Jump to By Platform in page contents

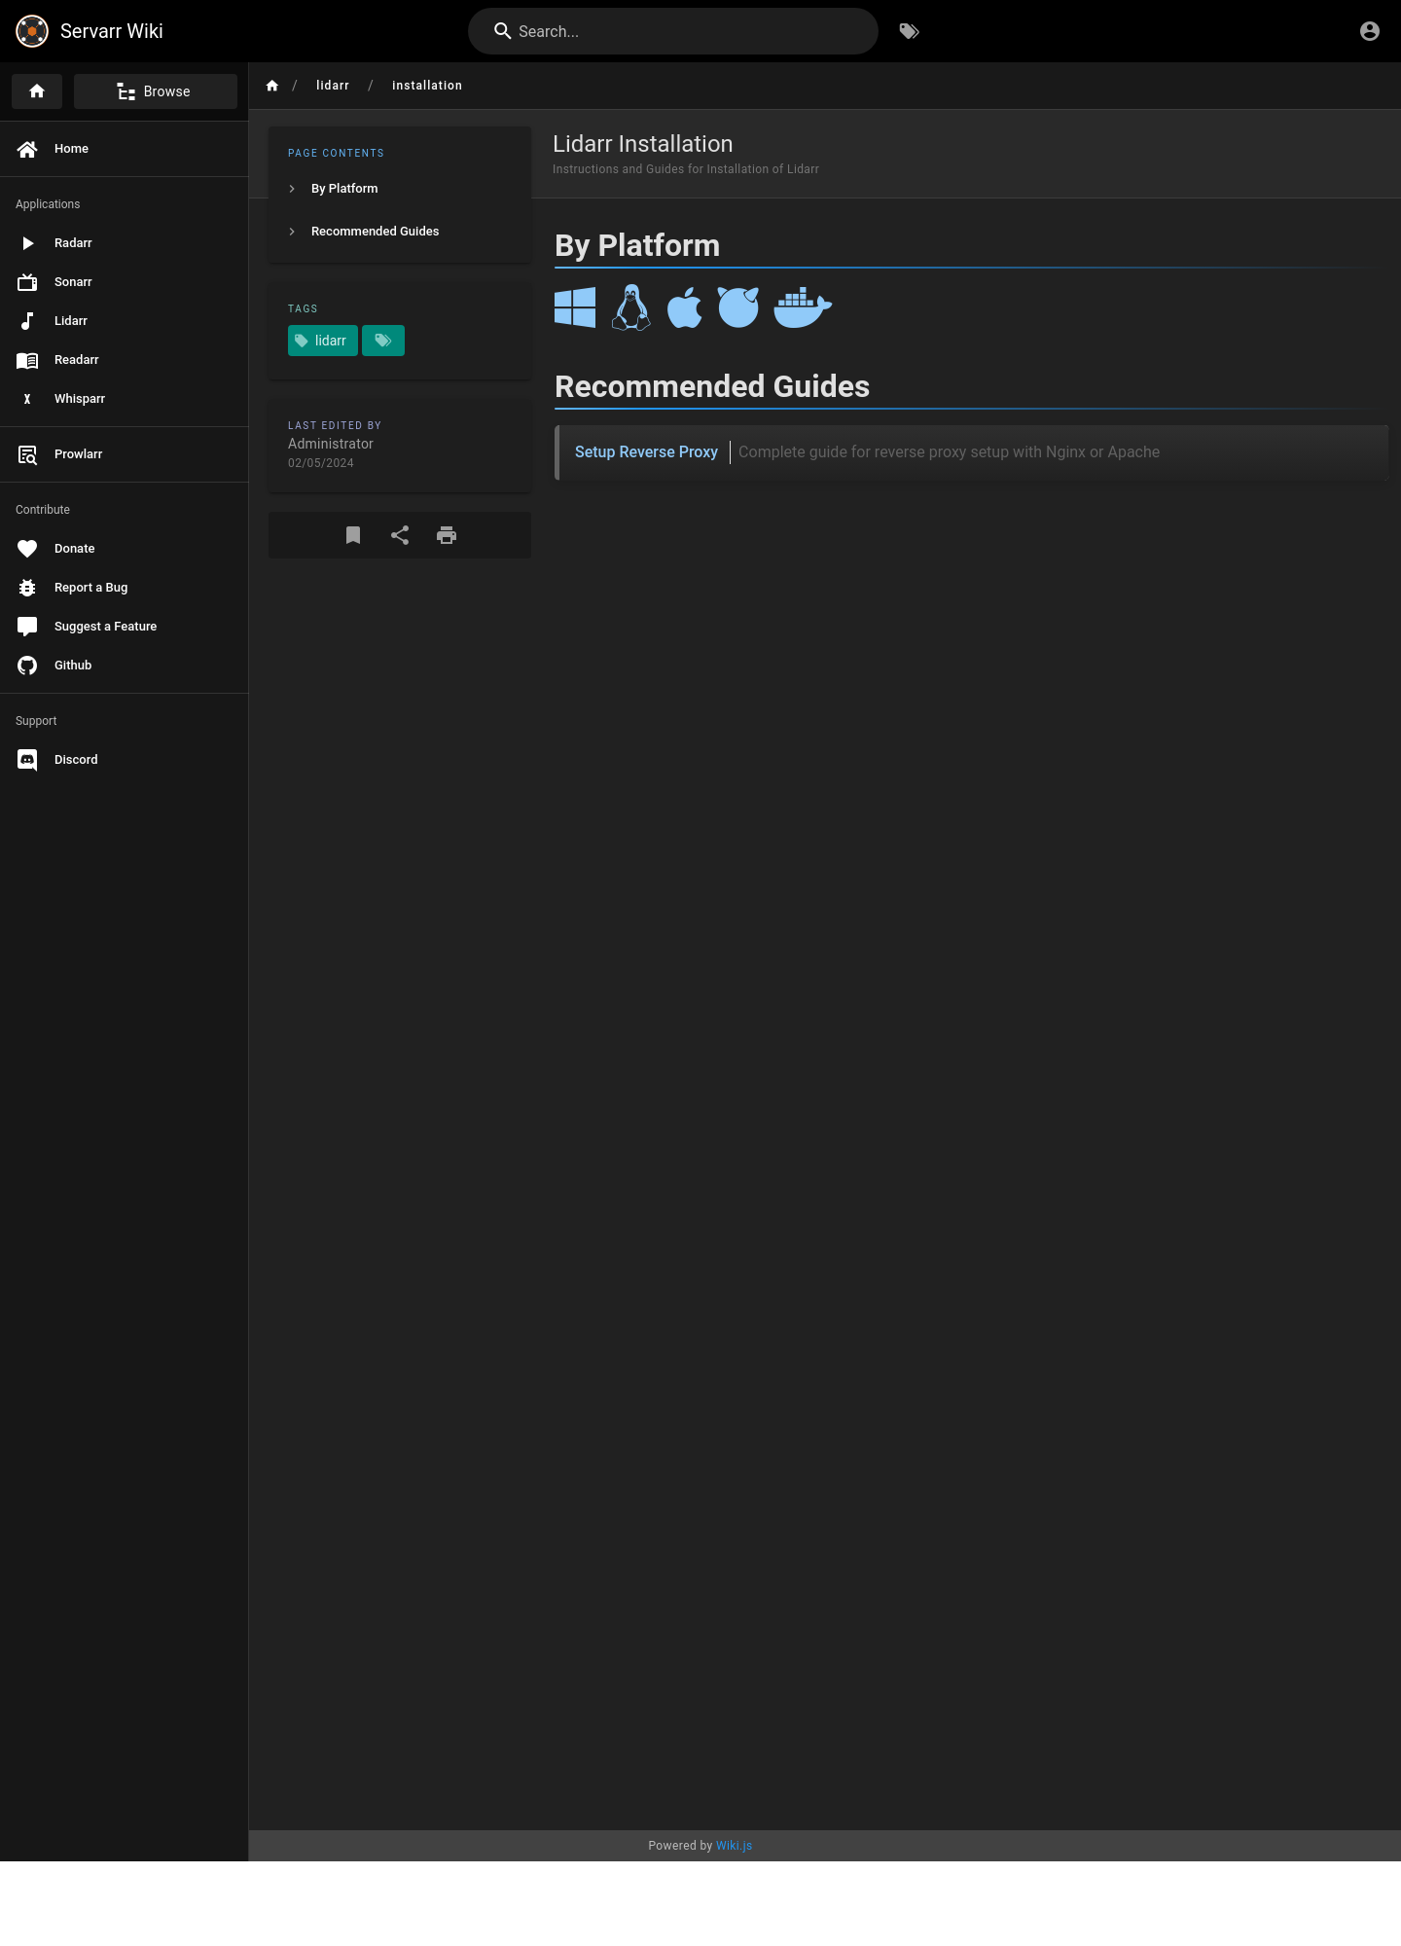tap(344, 189)
